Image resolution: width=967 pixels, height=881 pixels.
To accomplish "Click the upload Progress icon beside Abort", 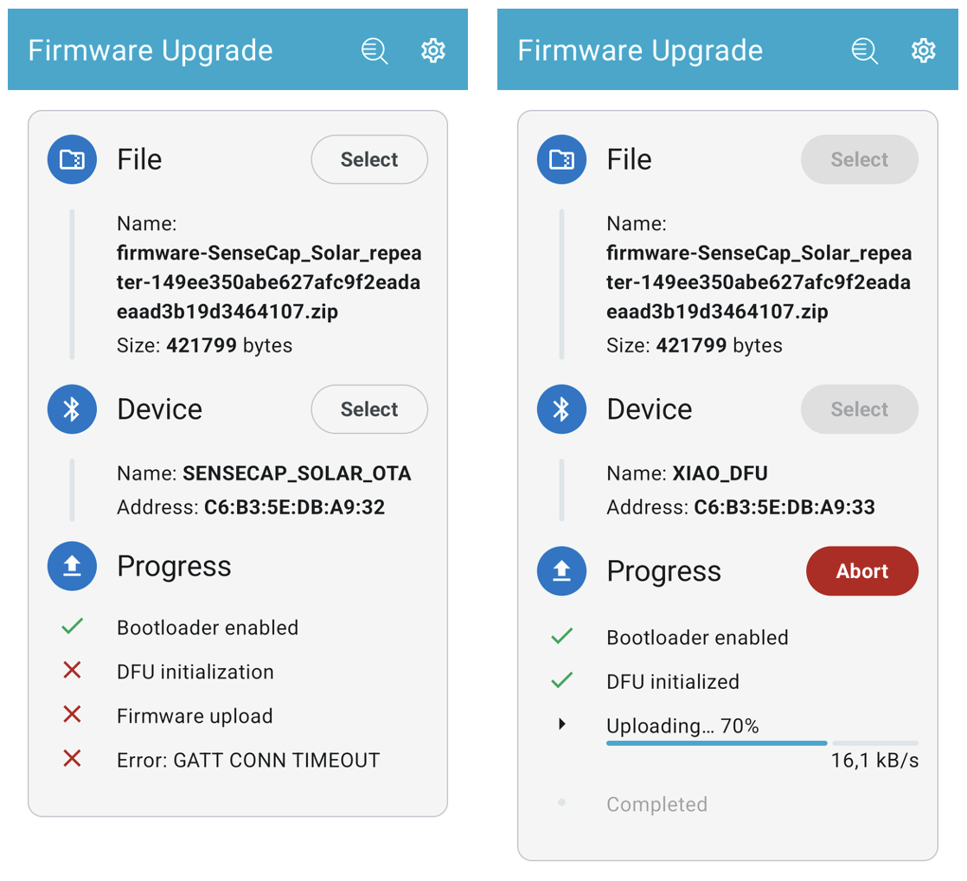I will [562, 571].
